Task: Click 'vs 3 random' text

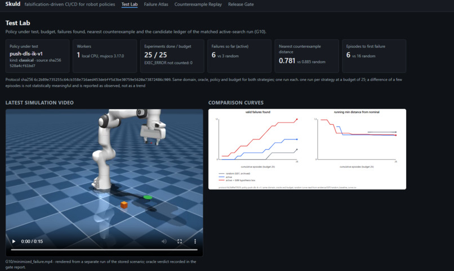Action: 228,56
